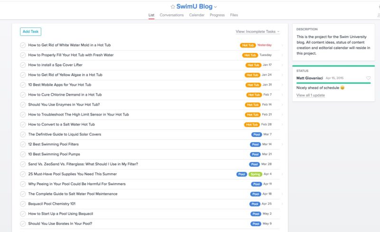
Task: Click Hot Tub tag on Spa Cover Lifter task
Action: pyautogui.click(x=253, y=65)
